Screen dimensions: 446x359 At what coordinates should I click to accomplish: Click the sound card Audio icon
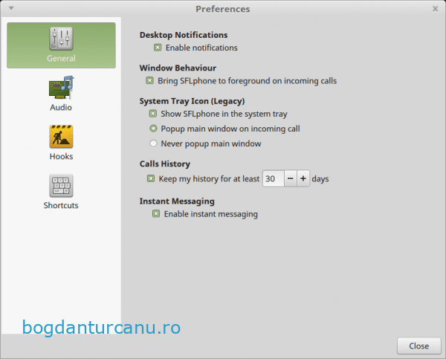(x=61, y=87)
